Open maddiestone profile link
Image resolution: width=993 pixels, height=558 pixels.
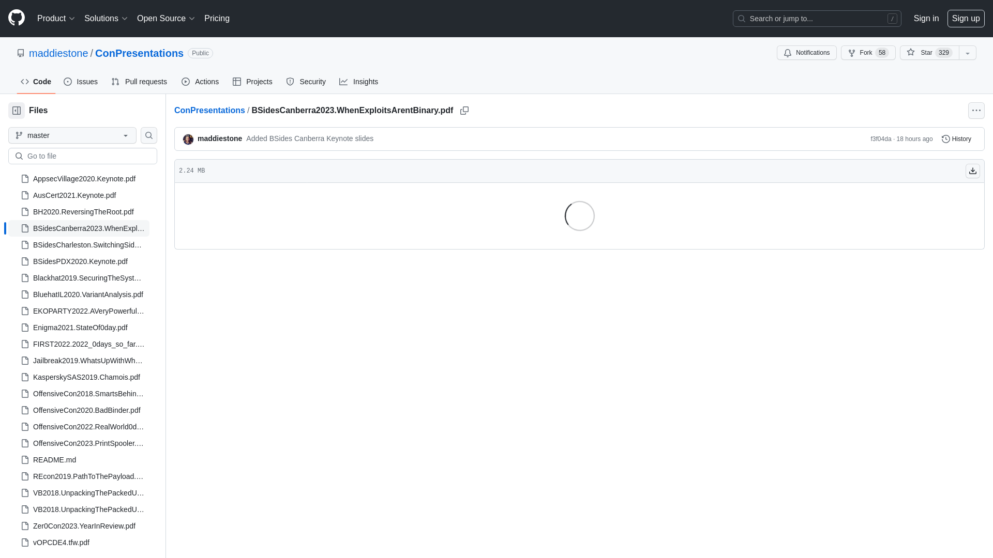pyautogui.click(x=58, y=53)
